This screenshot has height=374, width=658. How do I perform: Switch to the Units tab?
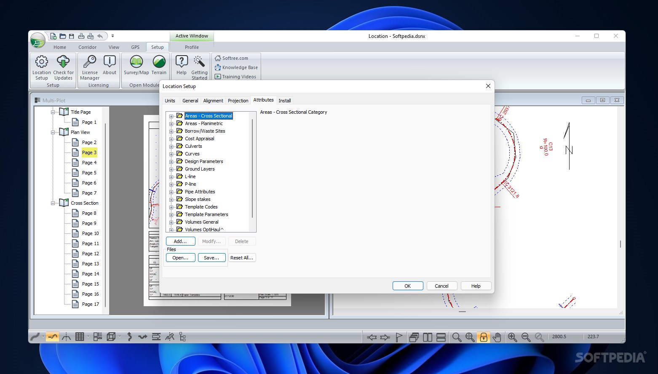[170, 101]
